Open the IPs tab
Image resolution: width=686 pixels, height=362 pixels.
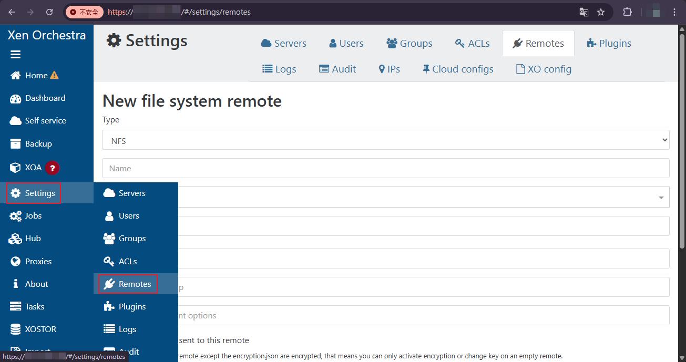(x=389, y=69)
